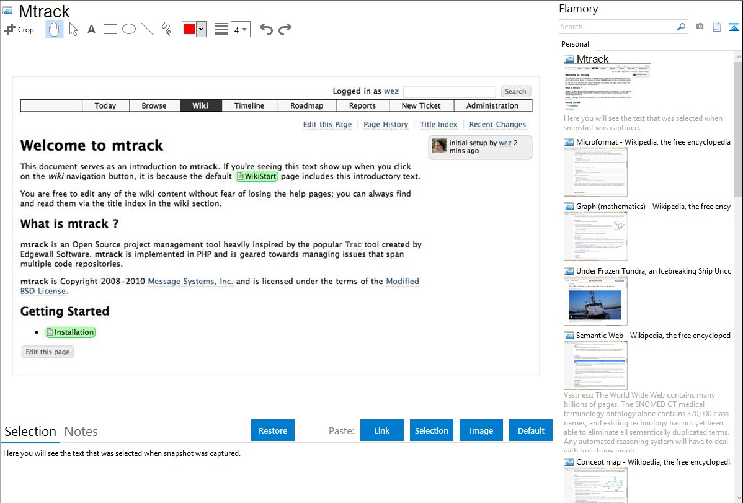743x503 pixels.
Task: Click Reports in the Mtrack navigation bar
Action: click(362, 105)
